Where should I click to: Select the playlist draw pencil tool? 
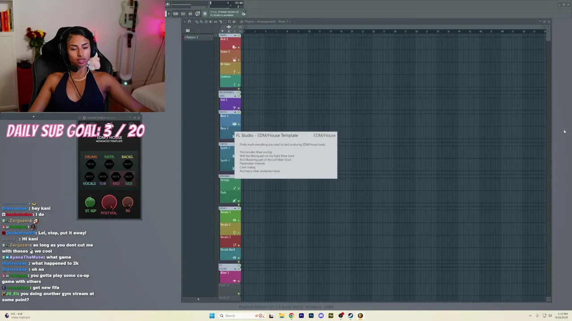point(197,21)
